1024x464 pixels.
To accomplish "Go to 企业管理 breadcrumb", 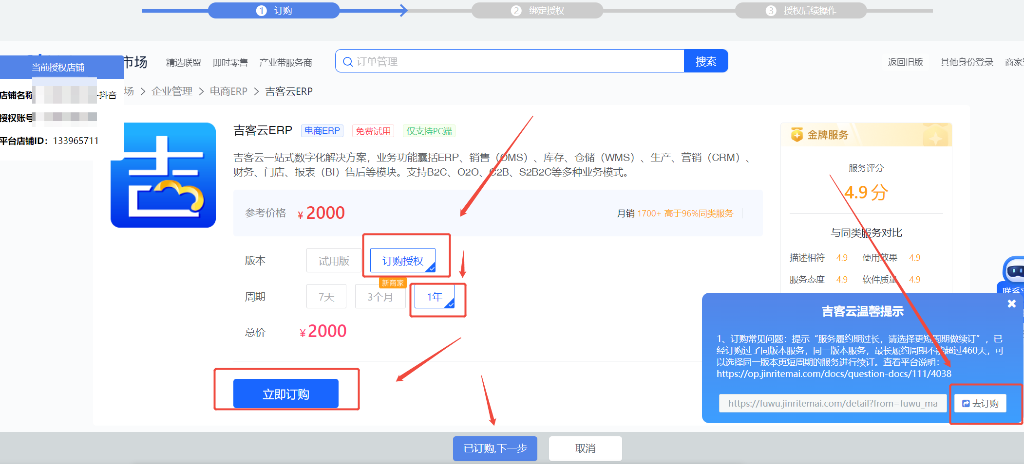I will coord(172,91).
